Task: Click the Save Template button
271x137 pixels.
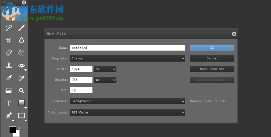Action: (x=212, y=69)
